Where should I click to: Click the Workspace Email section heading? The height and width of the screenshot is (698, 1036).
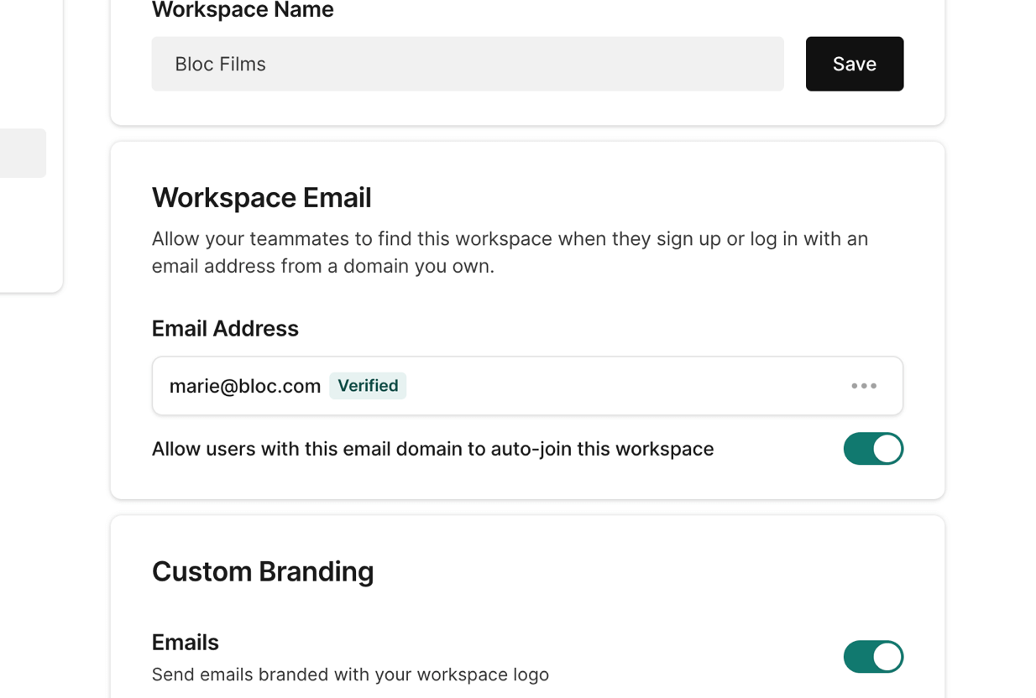pyautogui.click(x=261, y=198)
